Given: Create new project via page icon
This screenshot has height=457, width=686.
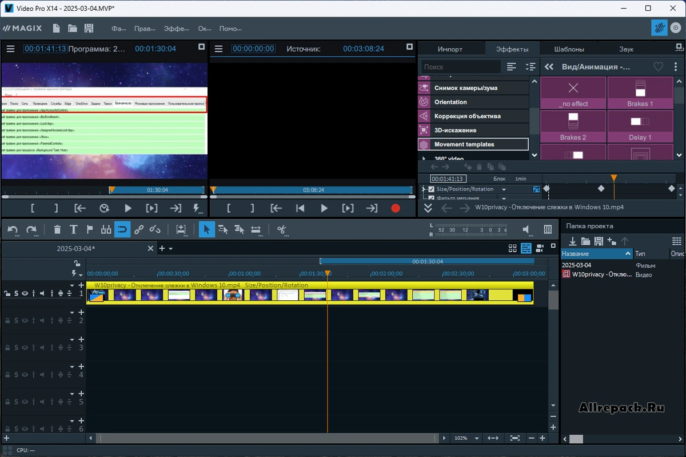Looking at the screenshot, I should (x=56, y=28).
